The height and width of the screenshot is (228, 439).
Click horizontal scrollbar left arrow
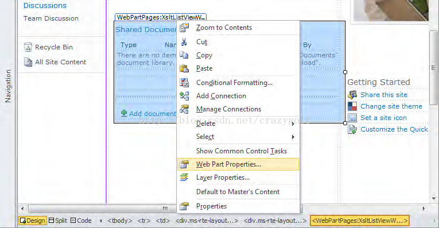tap(22, 208)
